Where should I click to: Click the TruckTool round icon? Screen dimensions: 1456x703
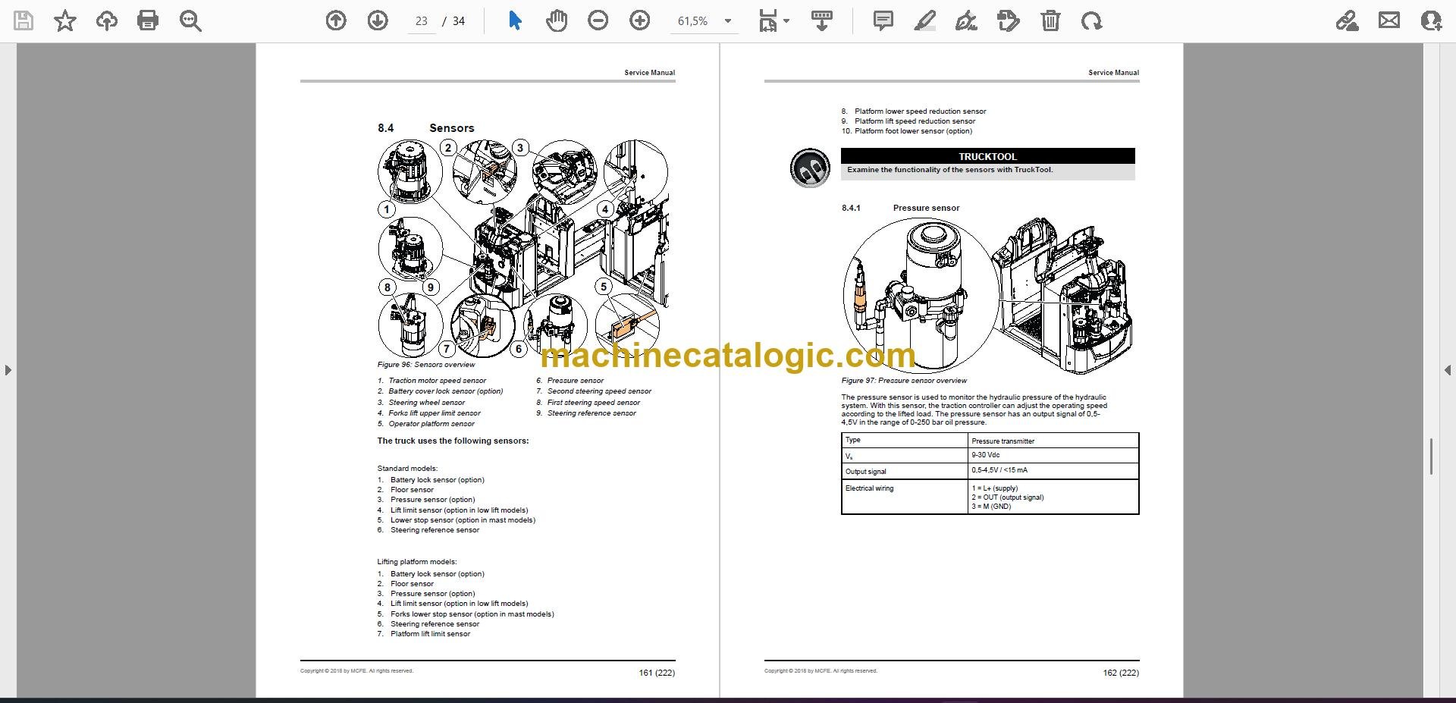(810, 168)
